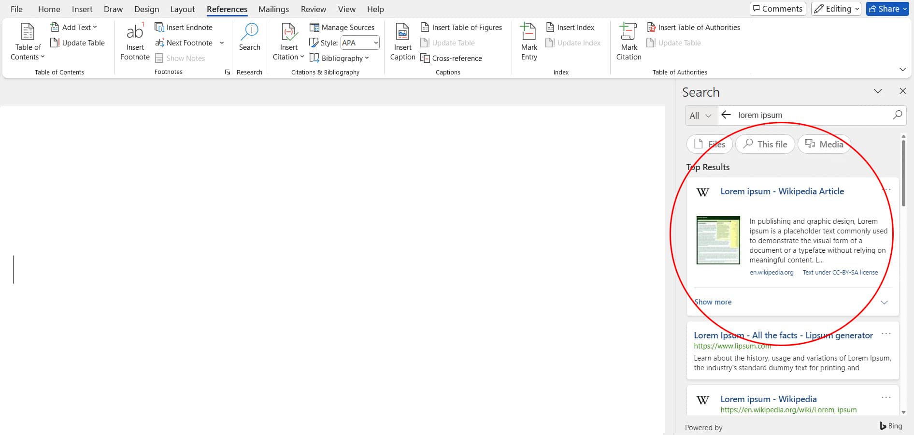Screen dimensions: 914x435
Task: Click the Cross-reference command
Action: (451, 58)
